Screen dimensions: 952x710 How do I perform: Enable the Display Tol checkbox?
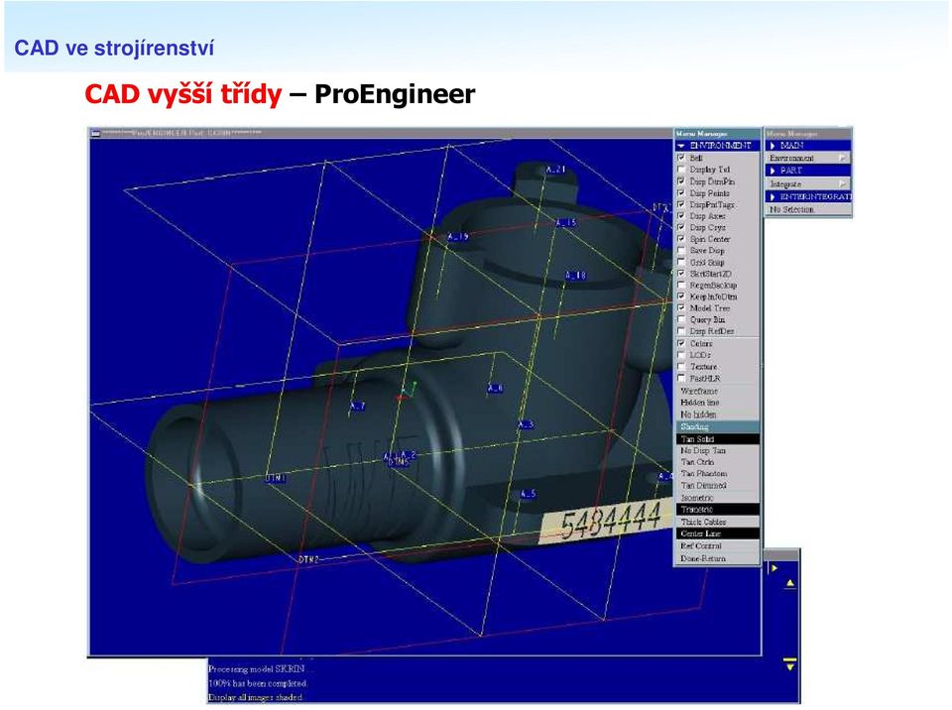click(x=681, y=170)
